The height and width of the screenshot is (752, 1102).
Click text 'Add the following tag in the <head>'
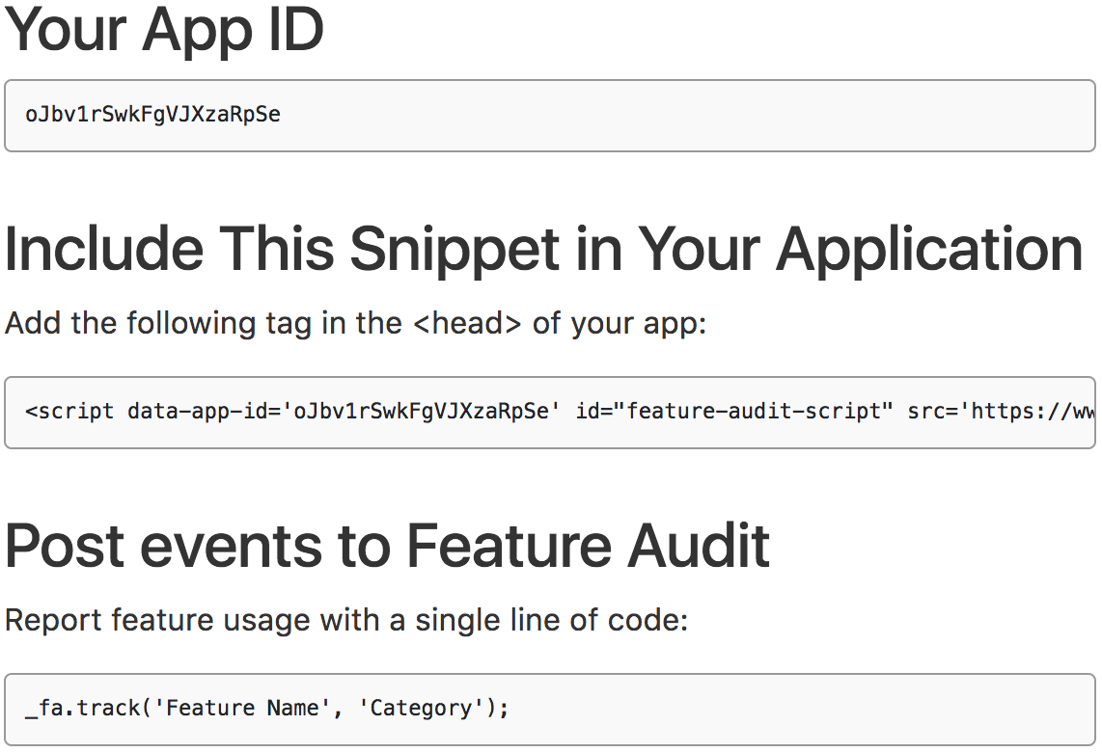[x=263, y=324]
